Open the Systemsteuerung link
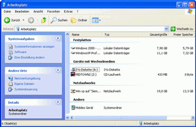 (26, 89)
